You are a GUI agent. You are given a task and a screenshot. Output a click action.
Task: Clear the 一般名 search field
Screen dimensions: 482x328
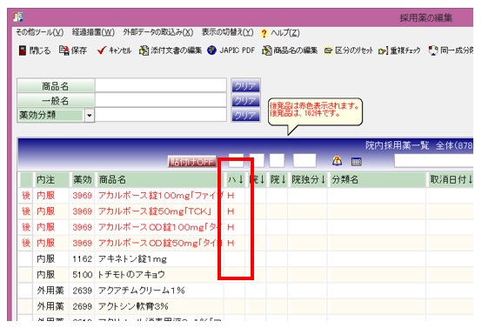pos(245,100)
